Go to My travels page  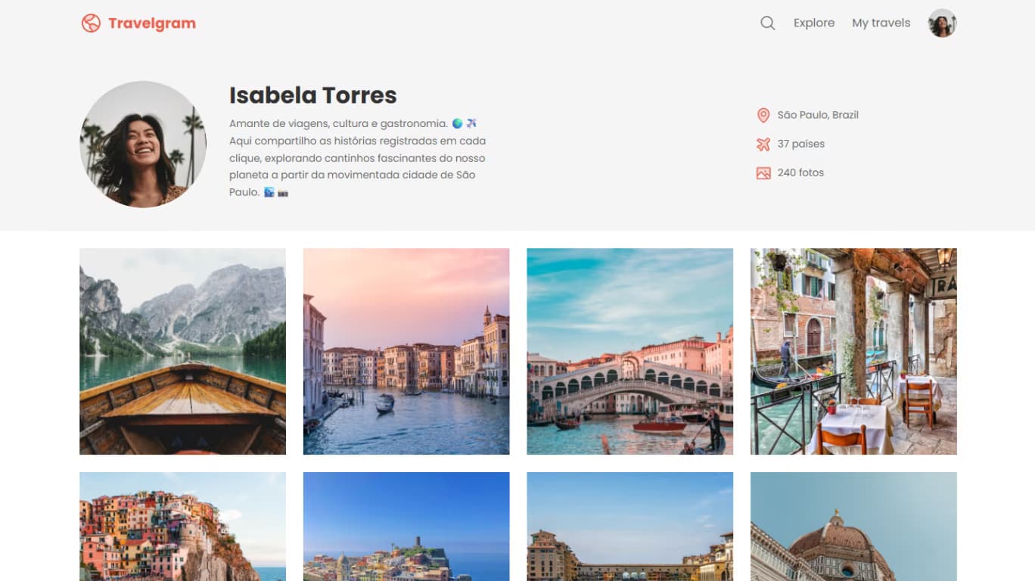[x=881, y=23]
